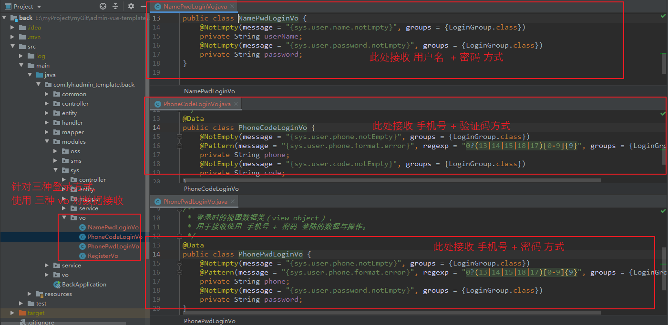The width and height of the screenshot is (668, 325).
Task: Close the PhoneCodeLoginVo.java tab
Action: pos(236,104)
